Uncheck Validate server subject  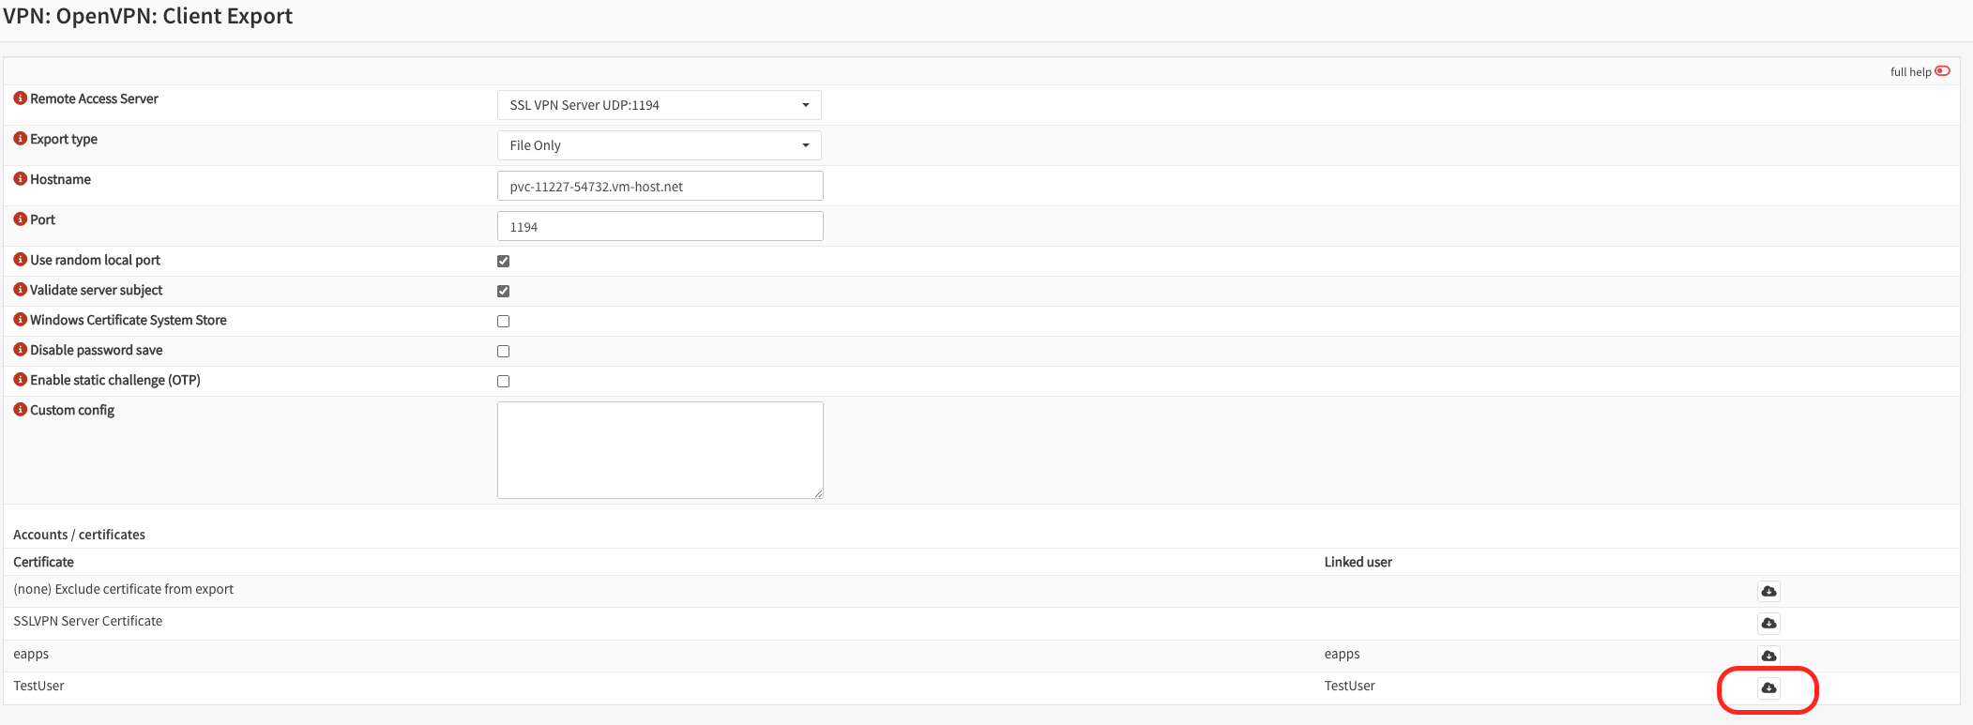[x=504, y=291]
